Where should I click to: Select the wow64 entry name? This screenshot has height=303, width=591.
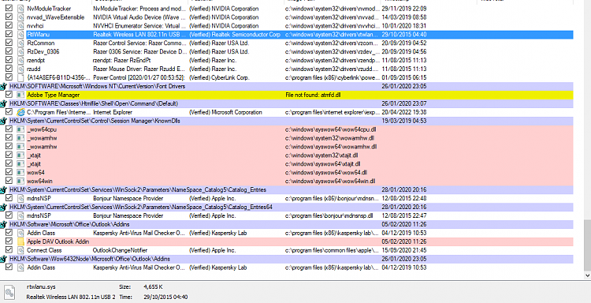click(35, 173)
